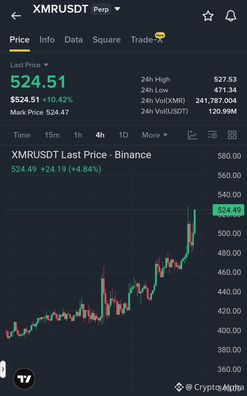Viewport: 247px width, 396px height.
Task: Tap the 480.00 price axis label
Action: 229,253
